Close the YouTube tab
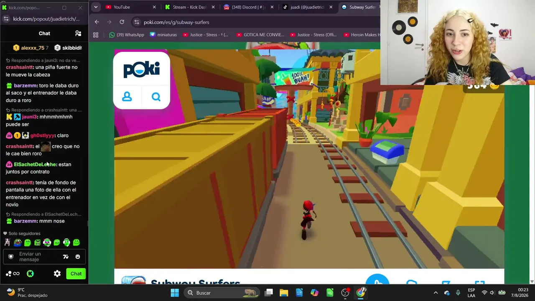The height and width of the screenshot is (301, 535). [x=154, y=7]
